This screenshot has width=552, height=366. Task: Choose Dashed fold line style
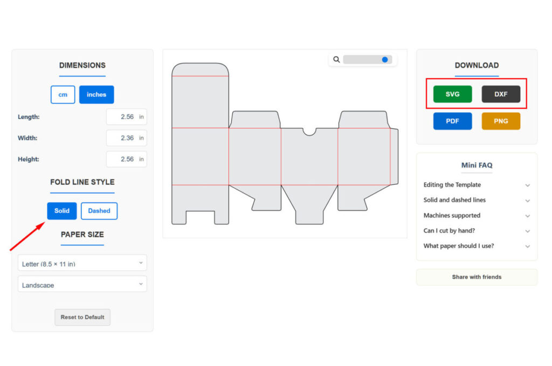tap(99, 211)
